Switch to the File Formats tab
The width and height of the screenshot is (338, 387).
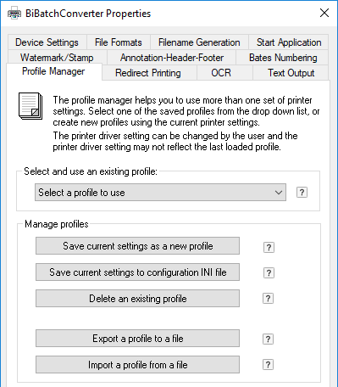[119, 42]
